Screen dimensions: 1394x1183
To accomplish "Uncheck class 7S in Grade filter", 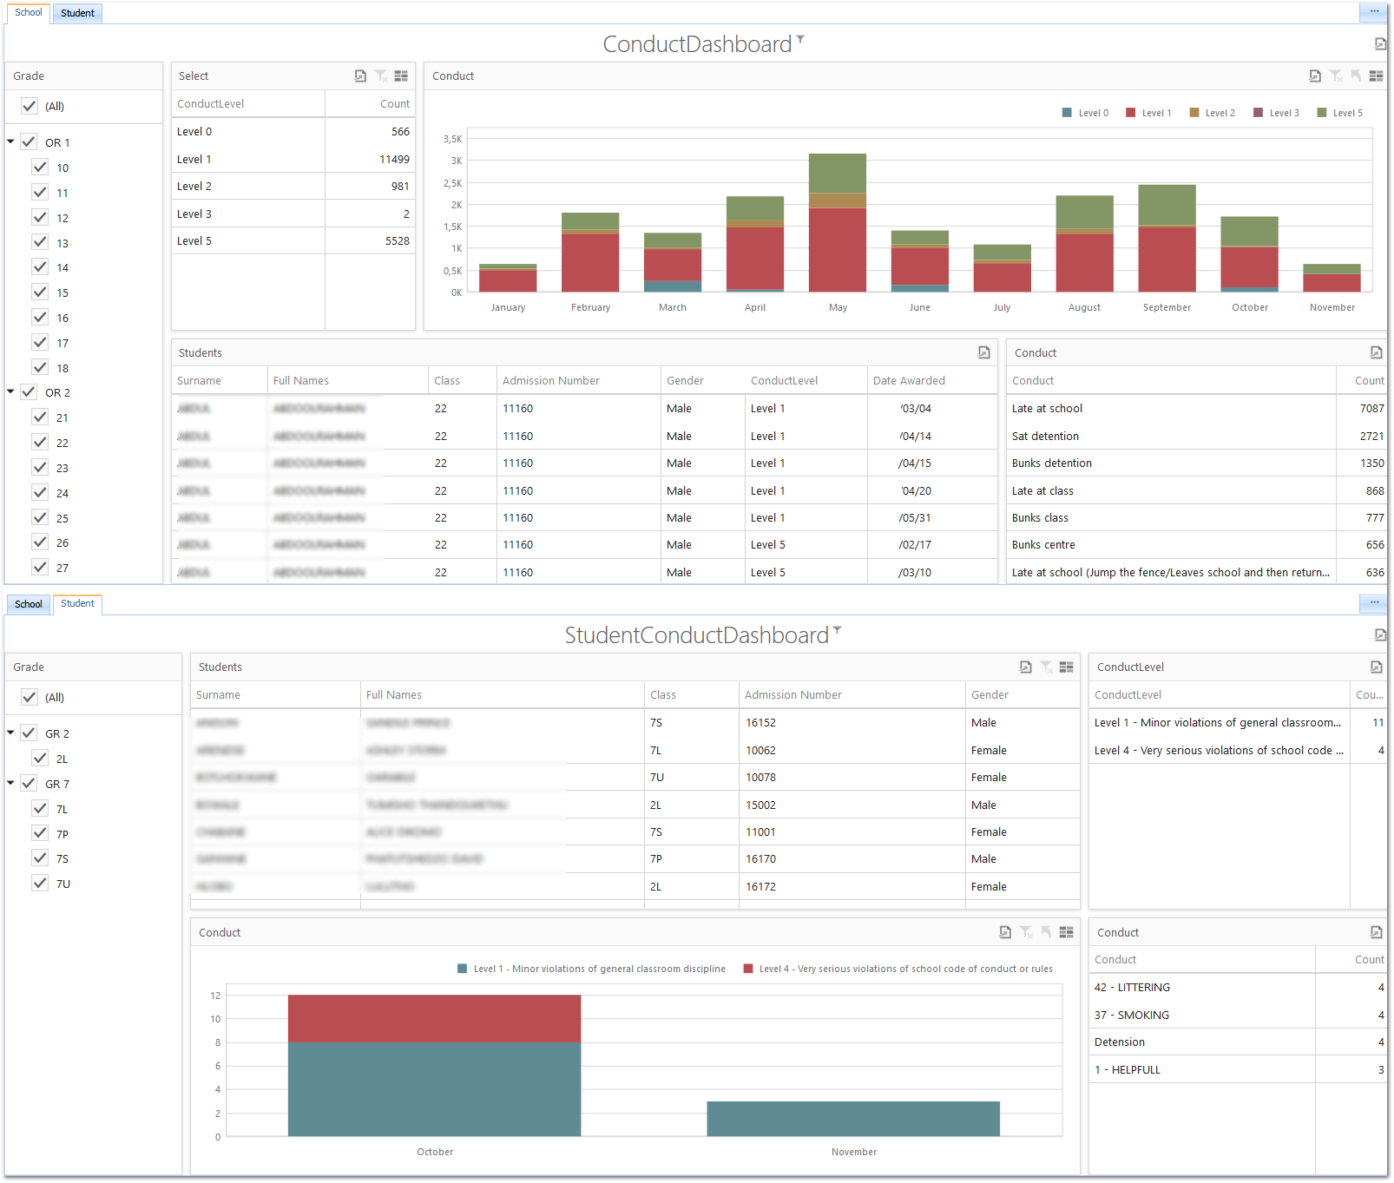I will (x=40, y=858).
